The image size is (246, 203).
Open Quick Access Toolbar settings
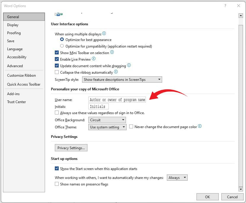[x=24, y=84]
